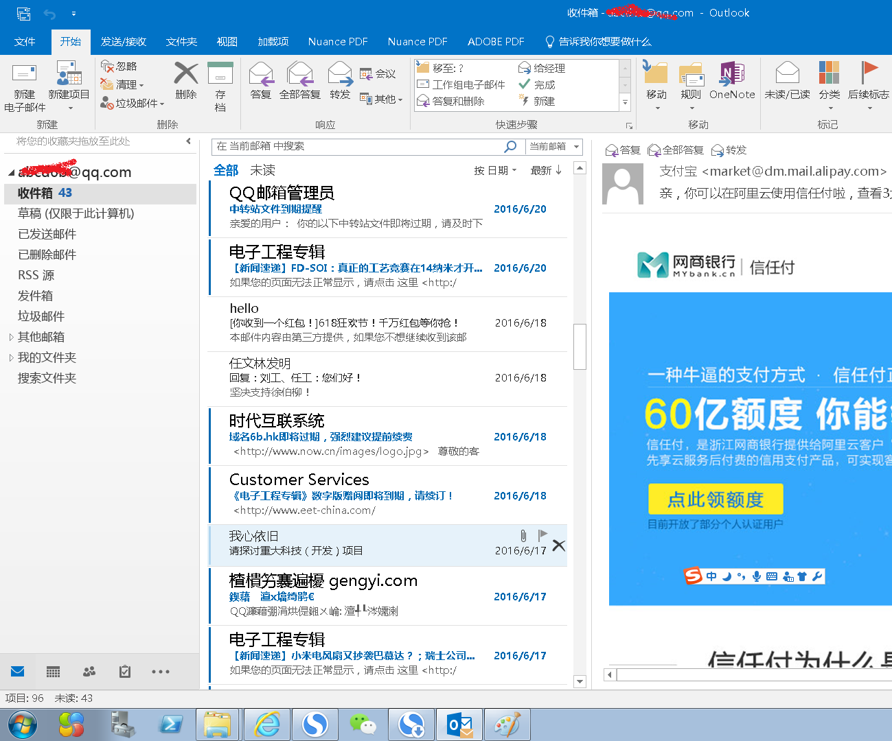This screenshot has width=892, height=741.
Task: Open the Tasks icon in navigation bar
Action: click(125, 672)
